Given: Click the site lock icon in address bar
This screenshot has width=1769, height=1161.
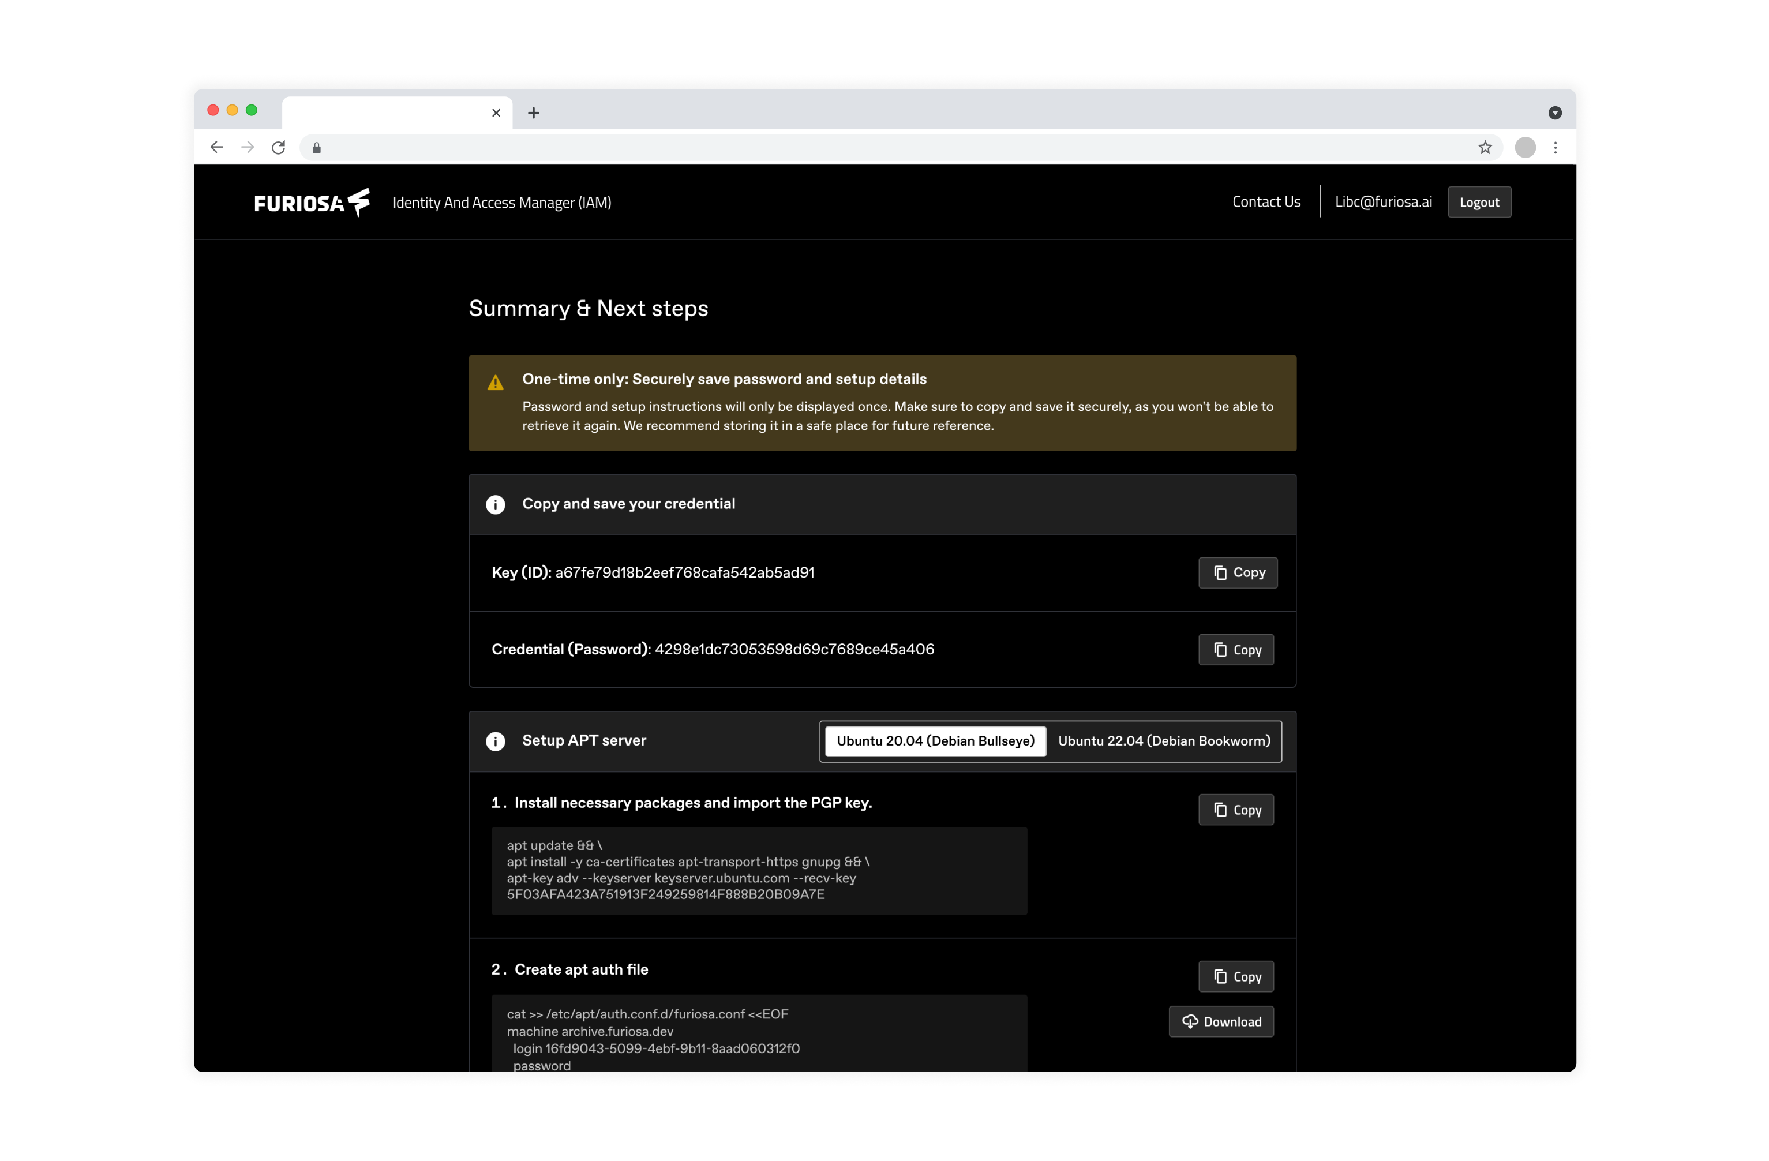Looking at the screenshot, I should tap(317, 148).
